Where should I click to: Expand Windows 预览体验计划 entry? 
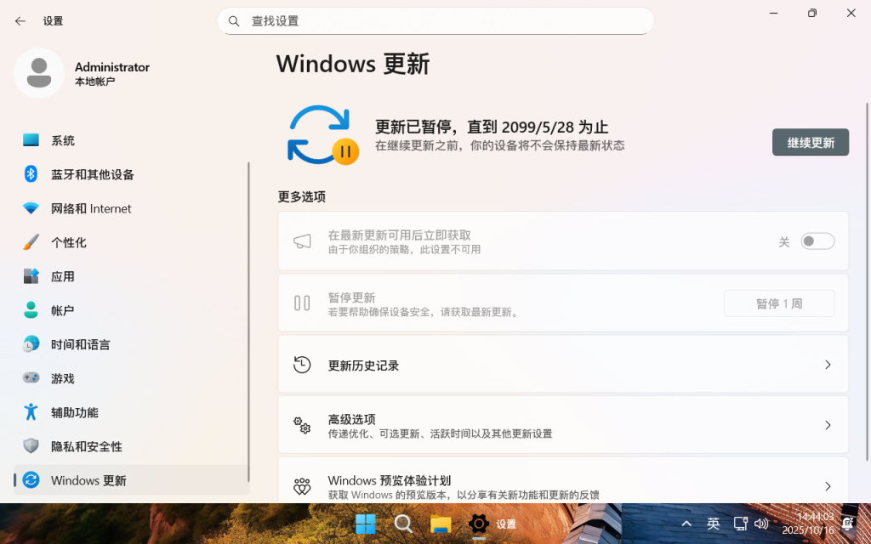[827, 486]
